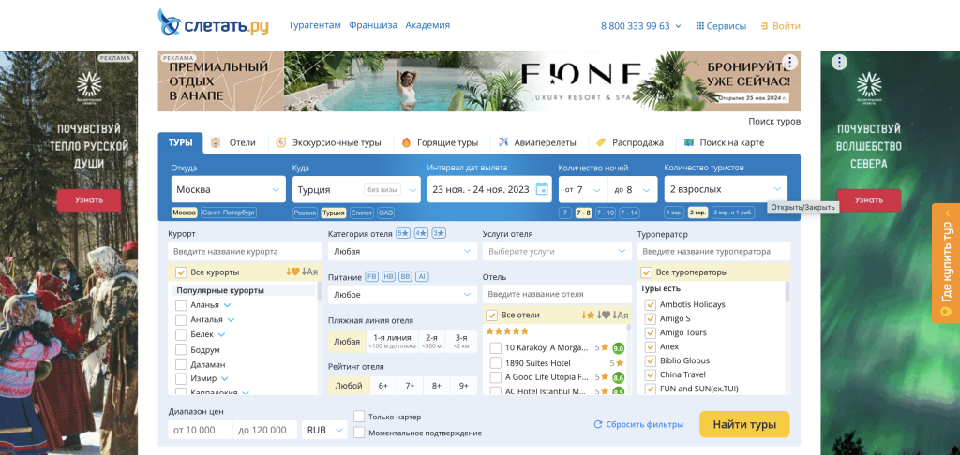Sort hotels by star rating icon
960x455 pixels.
tap(589, 315)
